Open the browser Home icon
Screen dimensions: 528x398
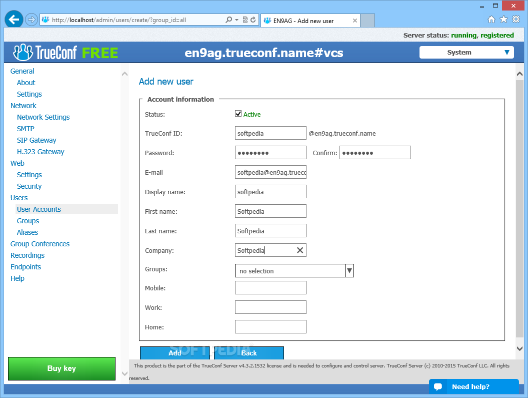(491, 19)
